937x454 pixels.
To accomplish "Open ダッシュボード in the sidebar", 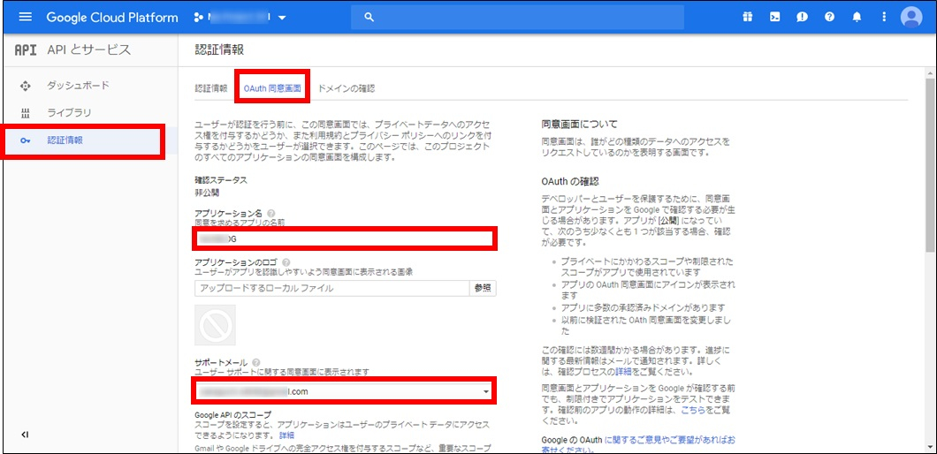I will click(79, 86).
